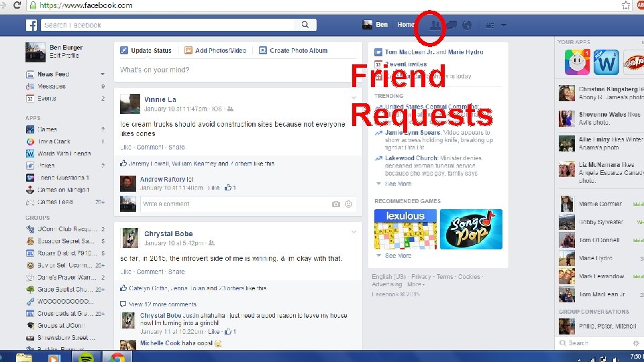Open Messages in left sidebar
The width and height of the screenshot is (644, 362).
[x=52, y=86]
